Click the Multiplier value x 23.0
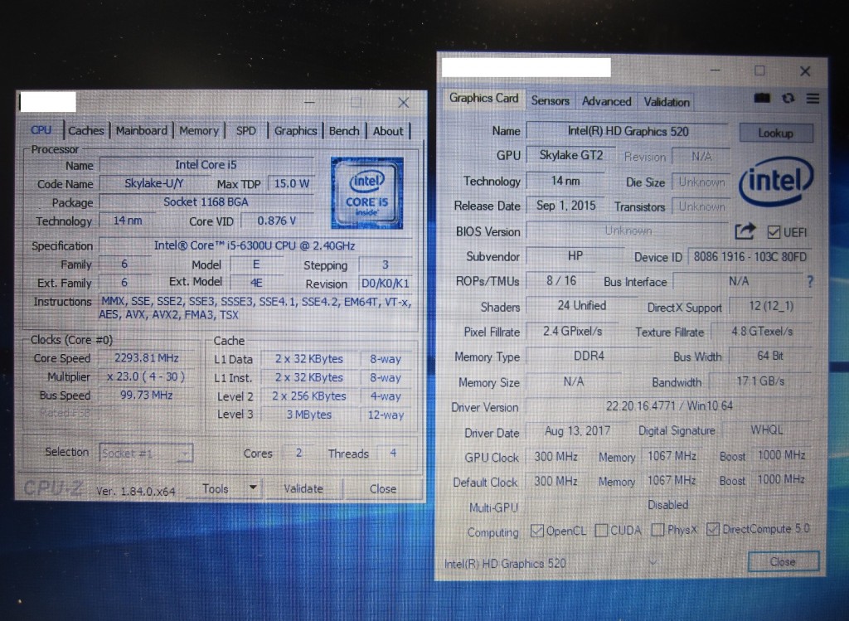This screenshot has height=621, width=849. click(x=146, y=376)
